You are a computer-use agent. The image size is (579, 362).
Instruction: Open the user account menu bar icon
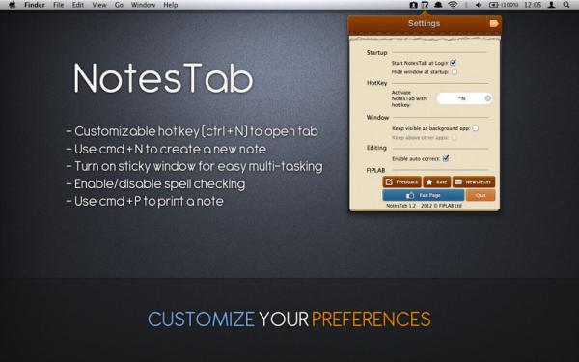click(x=551, y=5)
